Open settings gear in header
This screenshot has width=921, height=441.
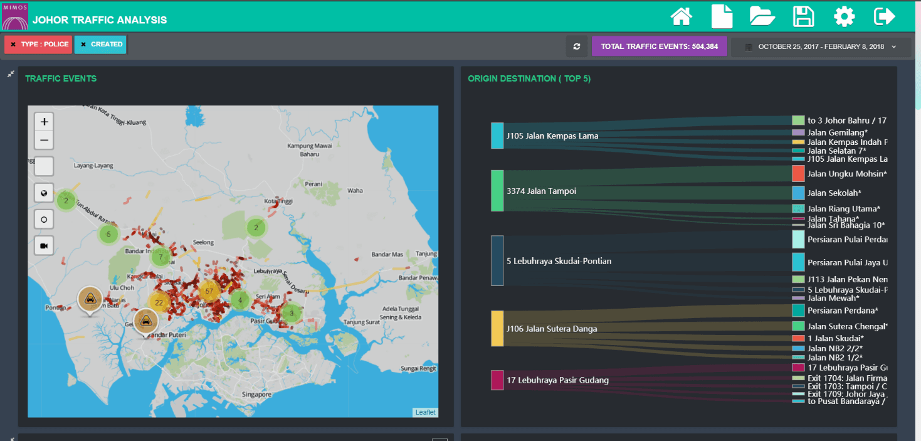tap(844, 16)
